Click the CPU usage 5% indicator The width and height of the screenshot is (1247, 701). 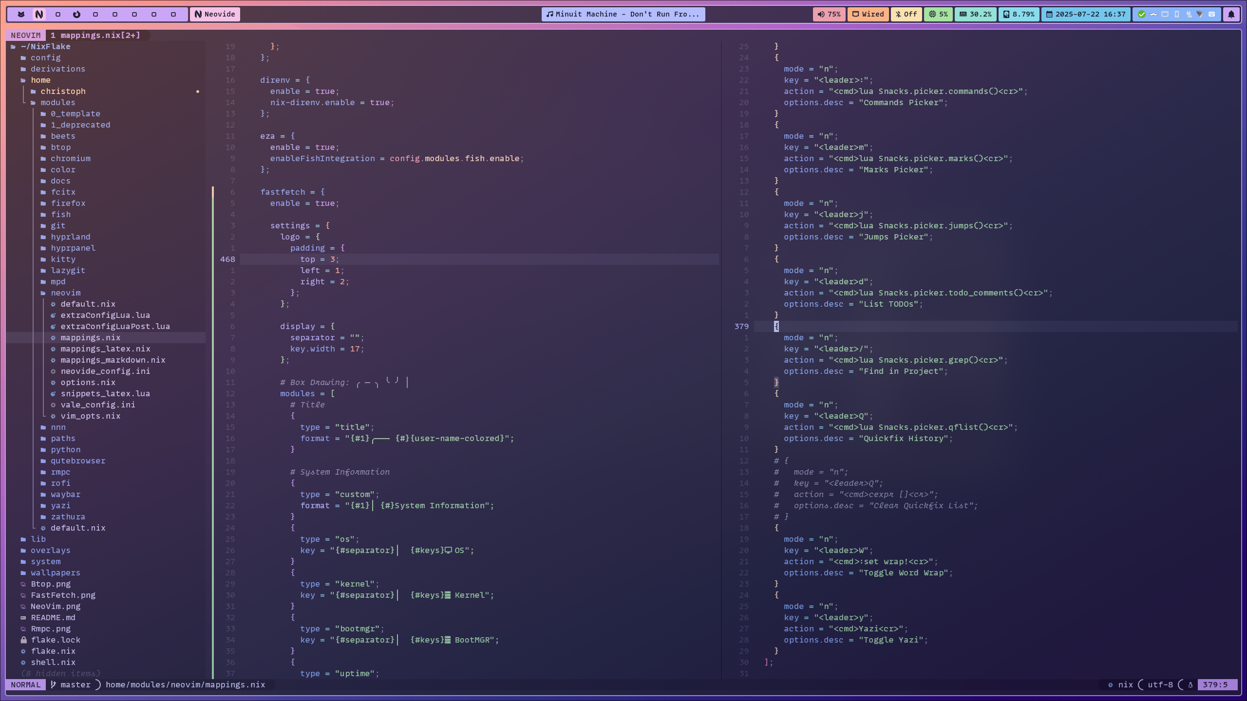(x=938, y=14)
